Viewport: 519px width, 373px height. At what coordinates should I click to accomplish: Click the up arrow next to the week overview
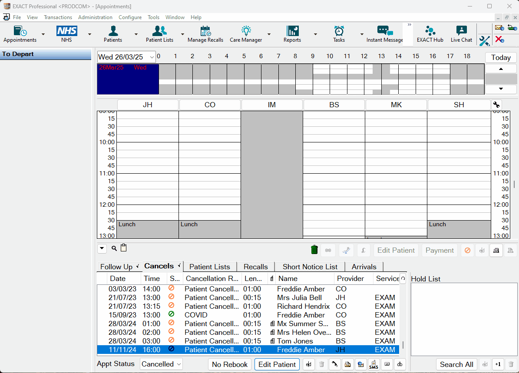click(x=501, y=69)
